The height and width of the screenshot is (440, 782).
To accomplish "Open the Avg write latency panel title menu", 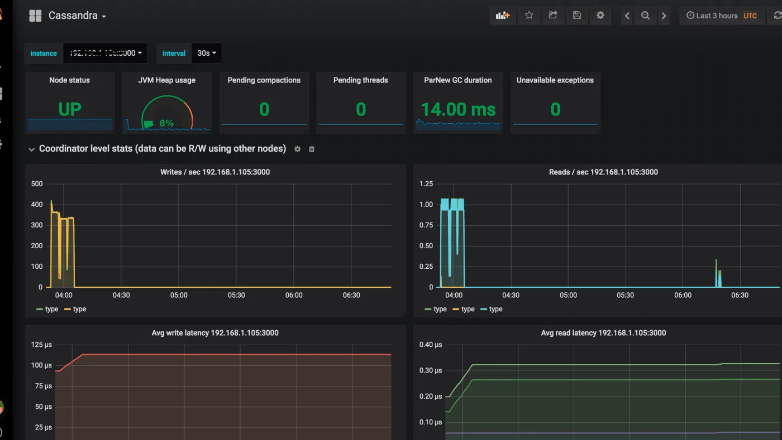I will 215,333.
